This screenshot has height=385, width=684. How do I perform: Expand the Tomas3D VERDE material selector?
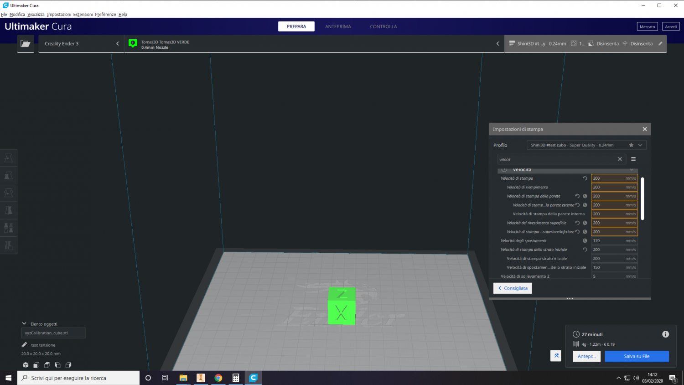[314, 44]
